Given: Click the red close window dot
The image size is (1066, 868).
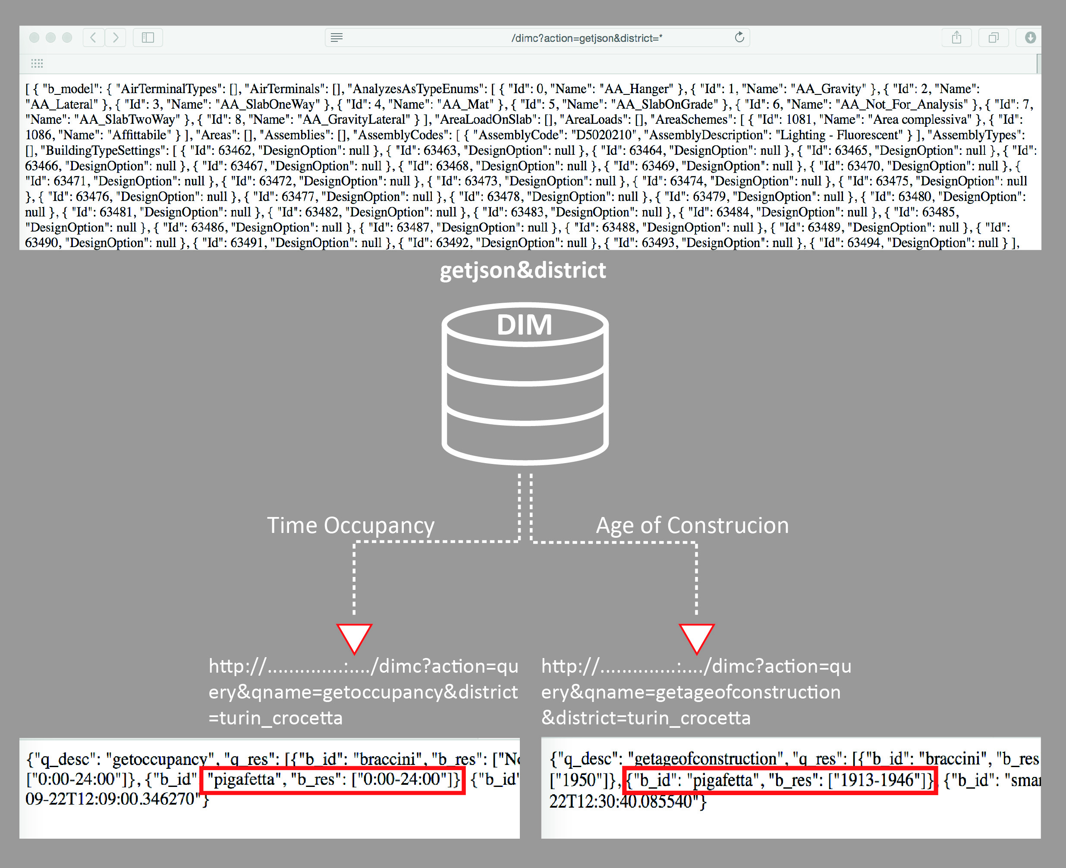Looking at the screenshot, I should click(x=35, y=38).
